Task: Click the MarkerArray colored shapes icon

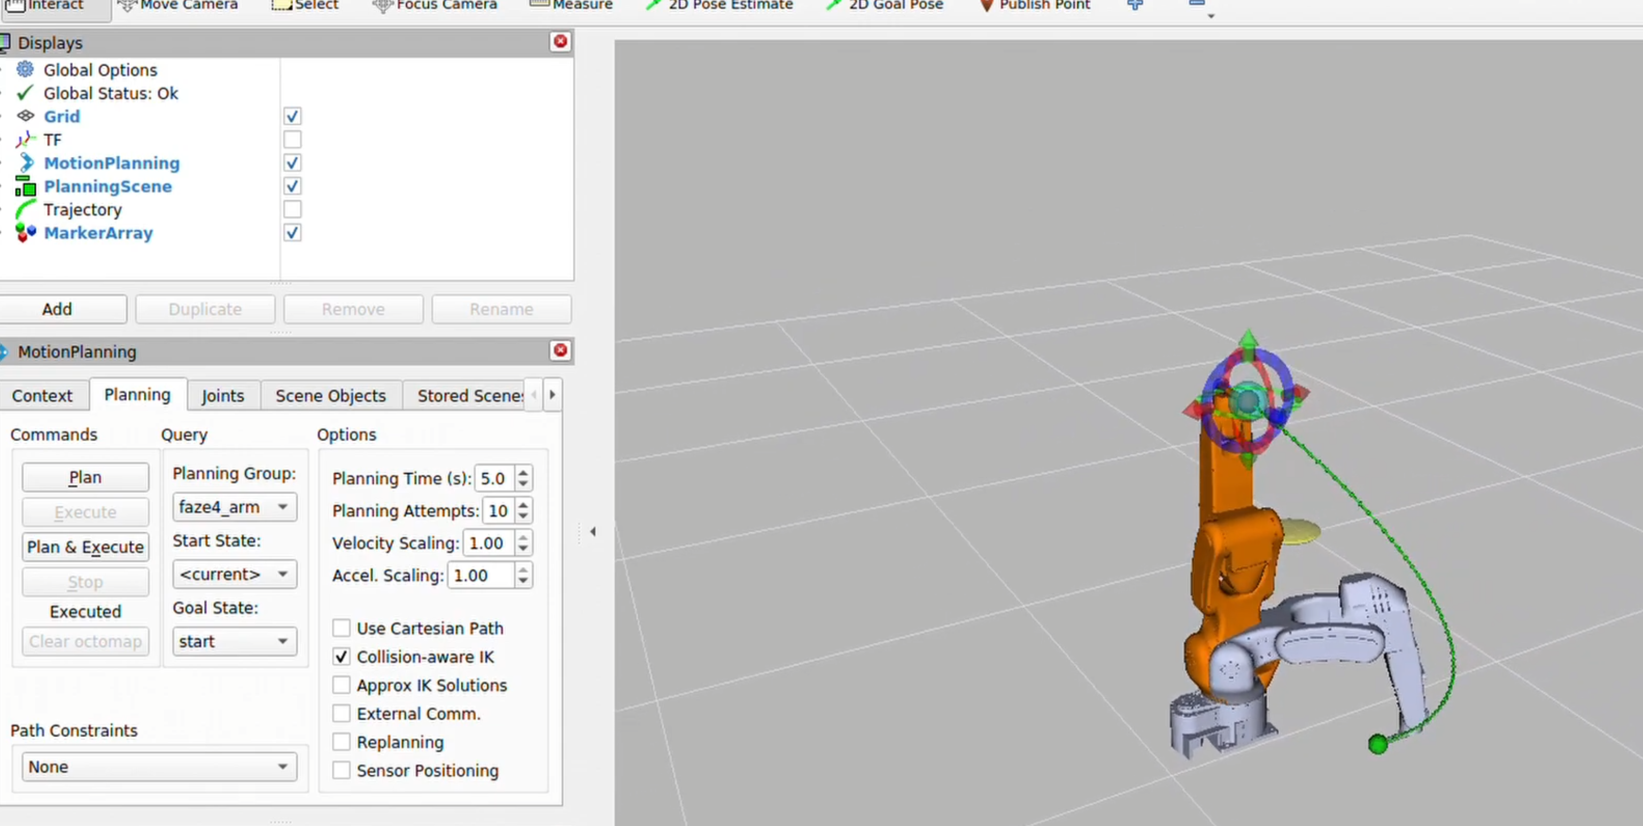Action: tap(25, 233)
